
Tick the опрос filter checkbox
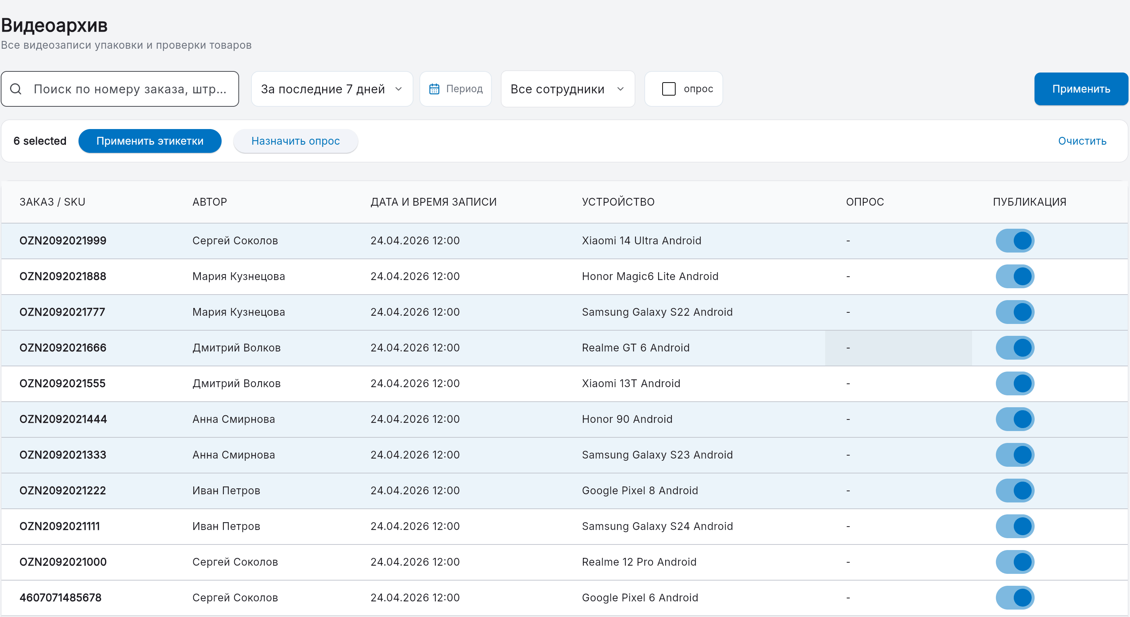click(669, 89)
